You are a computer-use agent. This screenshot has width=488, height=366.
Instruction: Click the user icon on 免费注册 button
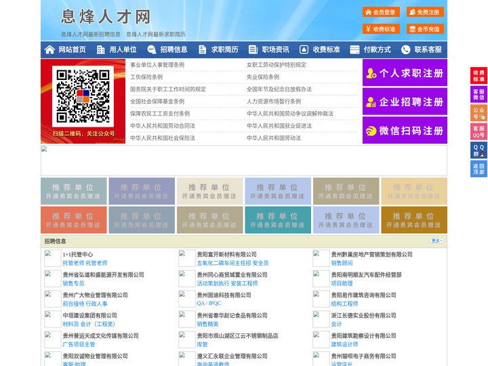412,12
